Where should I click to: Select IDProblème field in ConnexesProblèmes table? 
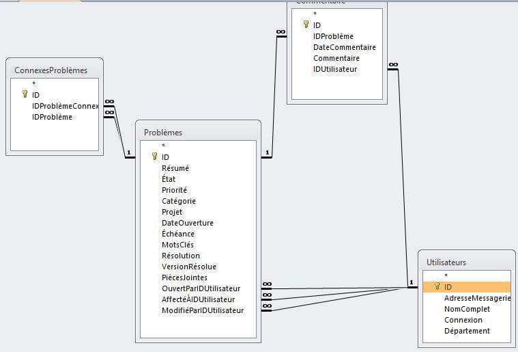(55, 117)
